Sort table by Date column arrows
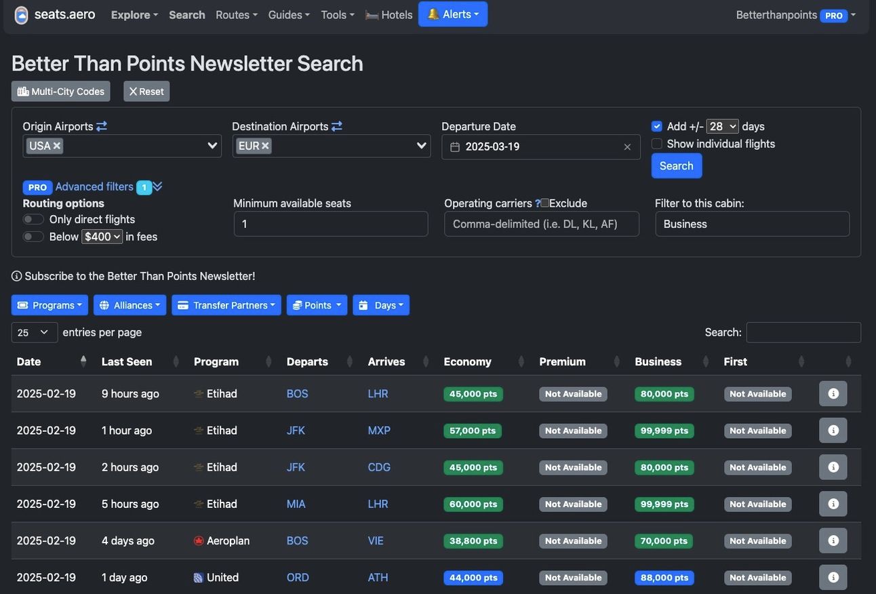Image resolution: width=876 pixels, height=594 pixels. tap(83, 361)
